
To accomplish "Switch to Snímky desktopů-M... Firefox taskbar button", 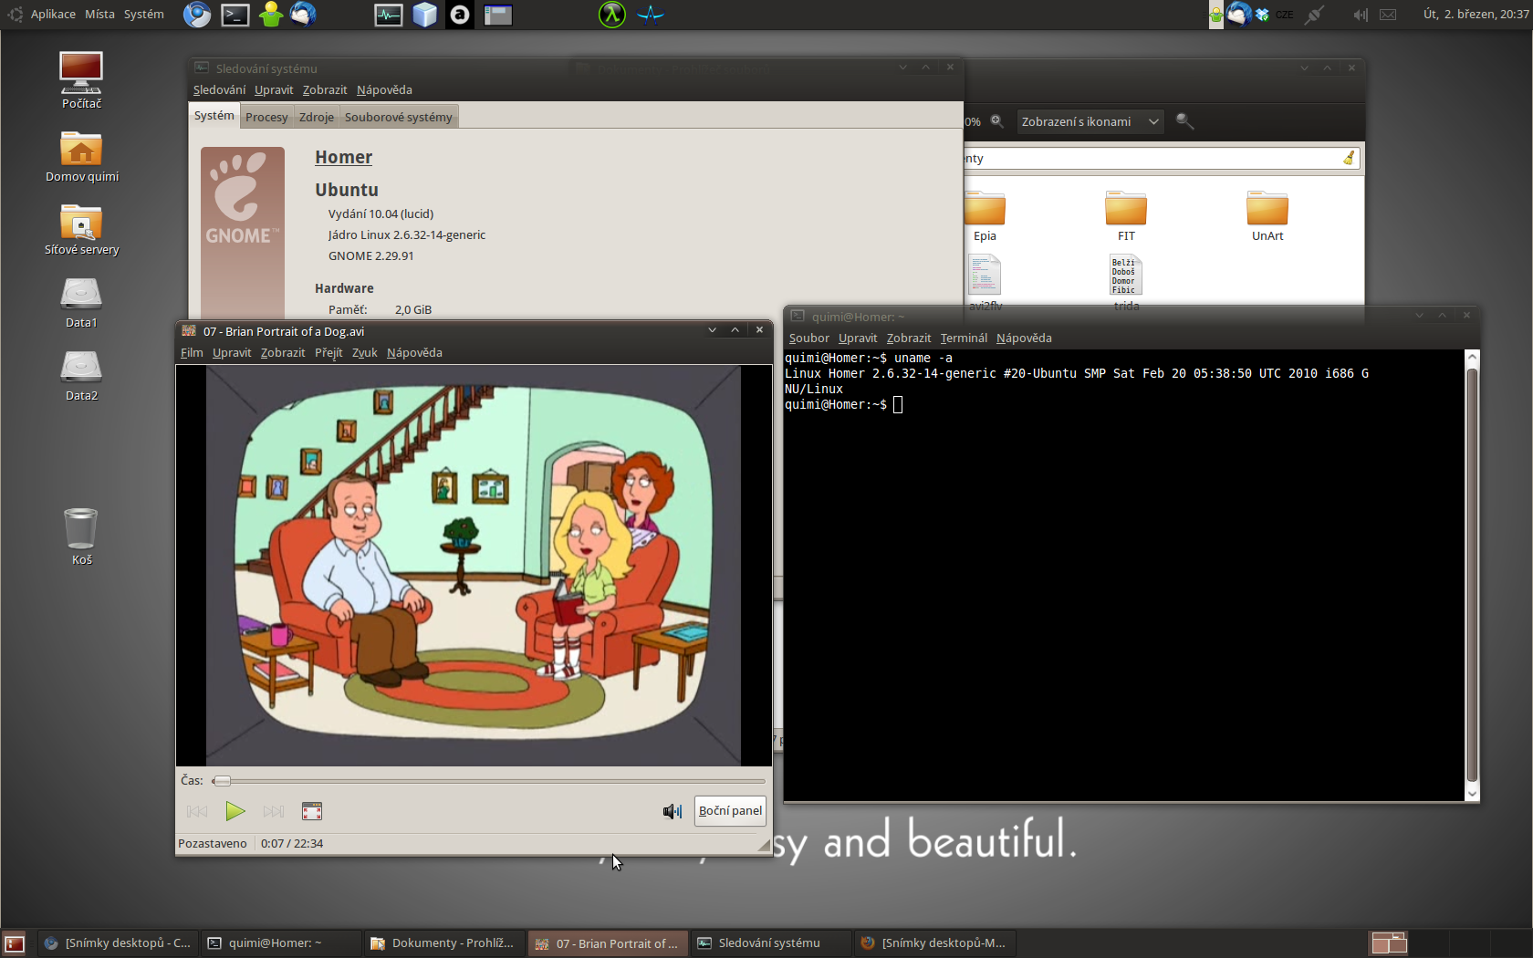I will point(933,943).
